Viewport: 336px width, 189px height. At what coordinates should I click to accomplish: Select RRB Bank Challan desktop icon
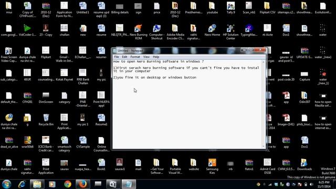83,77
